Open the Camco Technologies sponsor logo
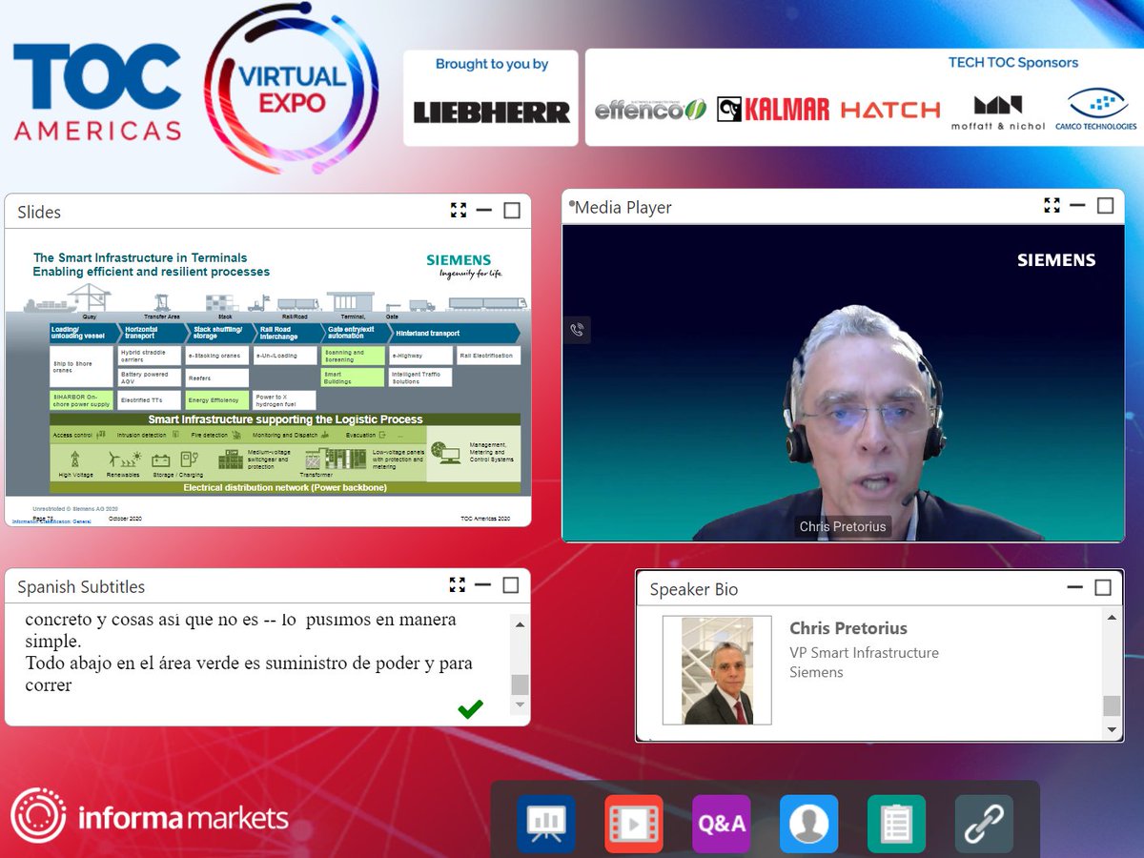Viewport: 1144px width, 858px height. 1097,105
